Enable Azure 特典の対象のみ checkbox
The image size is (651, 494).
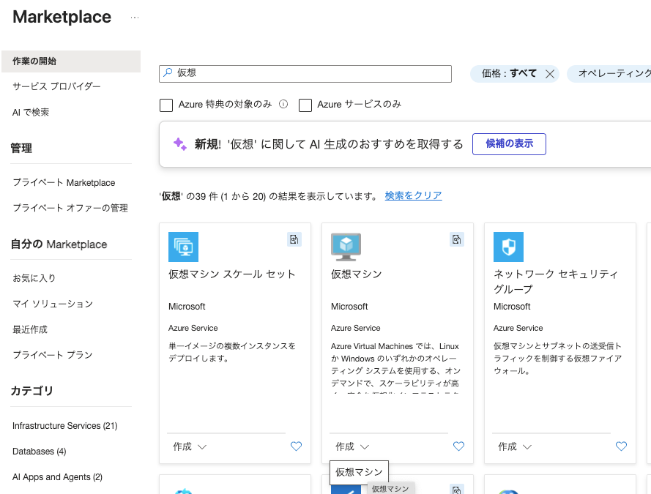[x=166, y=105]
